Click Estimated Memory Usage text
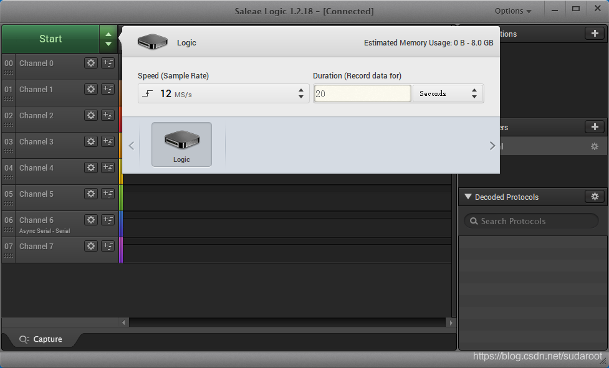The width and height of the screenshot is (609, 368). click(428, 43)
